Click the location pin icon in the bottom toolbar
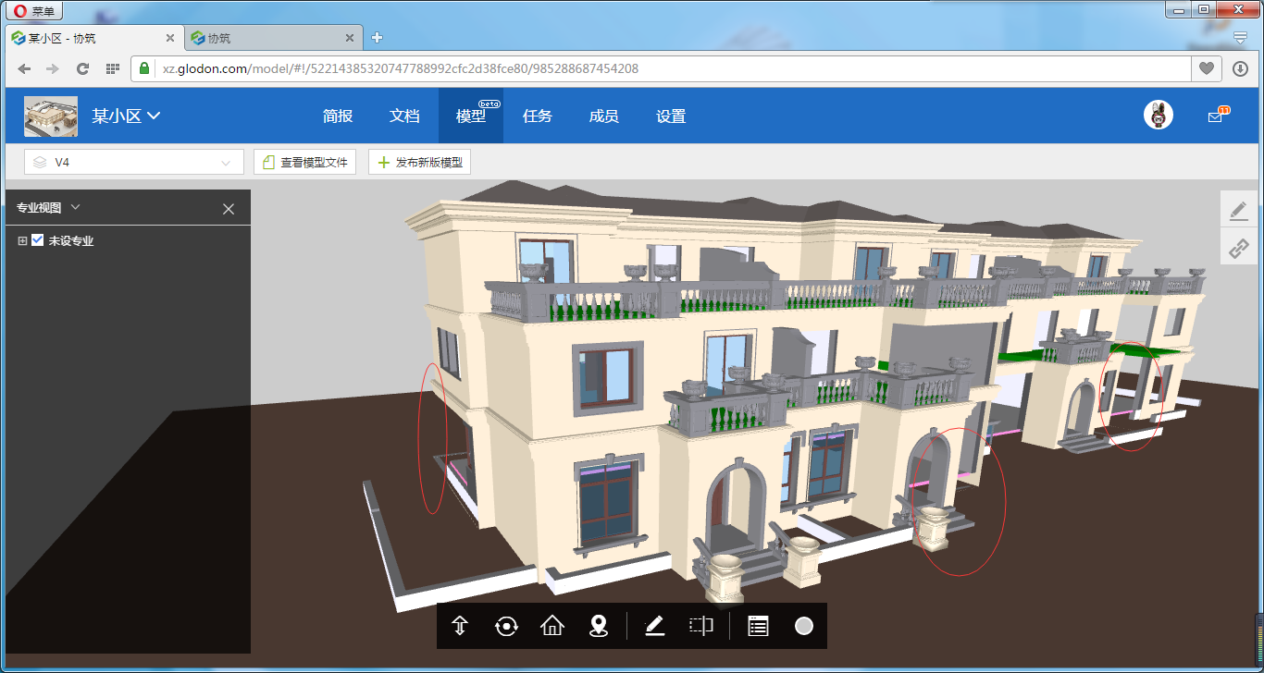This screenshot has width=1264, height=673. pos(599,626)
